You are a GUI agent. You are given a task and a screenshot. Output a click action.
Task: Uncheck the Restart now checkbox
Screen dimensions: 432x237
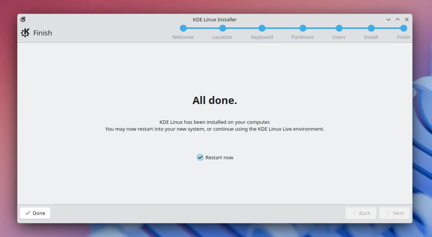tap(200, 157)
